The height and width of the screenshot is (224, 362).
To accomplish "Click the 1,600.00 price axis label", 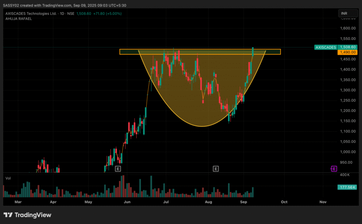I will click(x=348, y=29).
